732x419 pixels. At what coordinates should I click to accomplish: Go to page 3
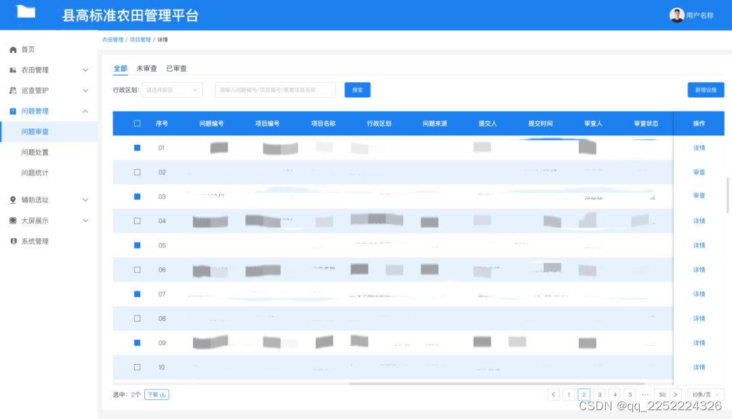[599, 395]
